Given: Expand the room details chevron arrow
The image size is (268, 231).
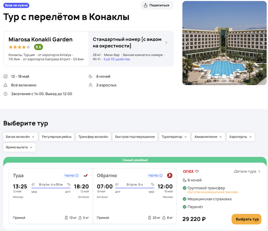Looking at the screenshot, I should tap(166, 43).
